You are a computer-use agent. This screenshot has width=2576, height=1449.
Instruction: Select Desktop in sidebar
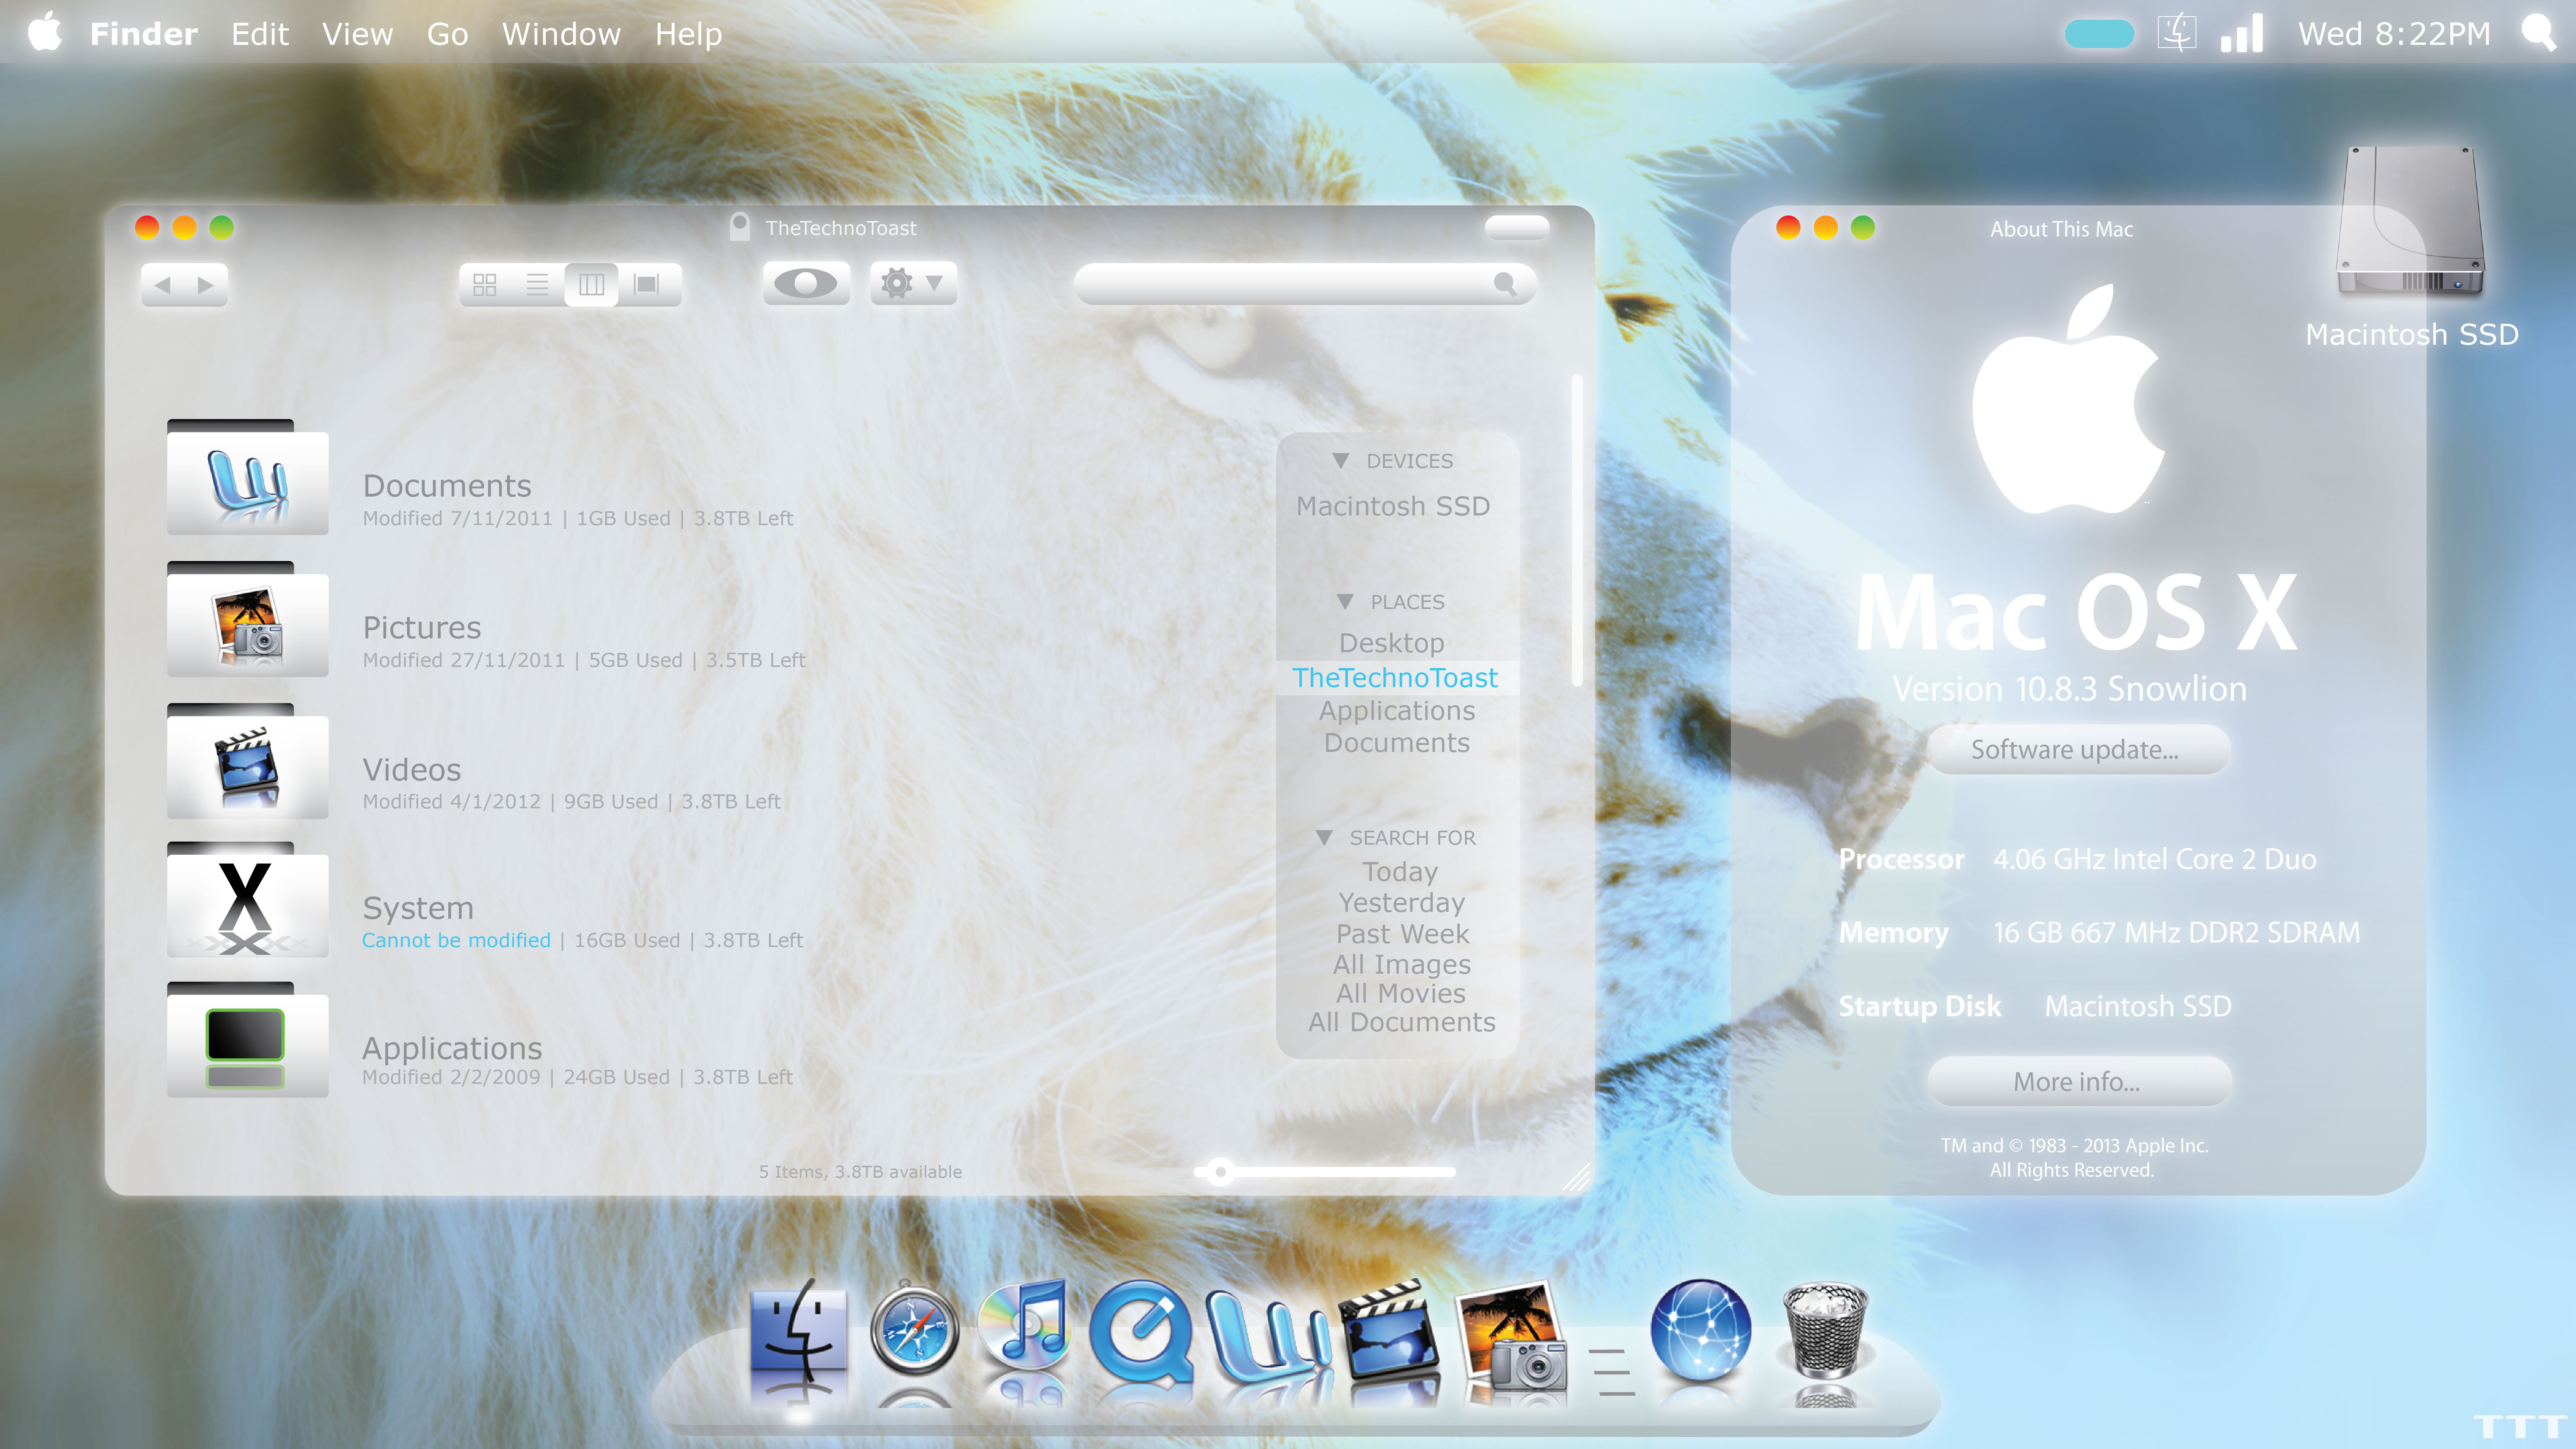pyautogui.click(x=1392, y=643)
